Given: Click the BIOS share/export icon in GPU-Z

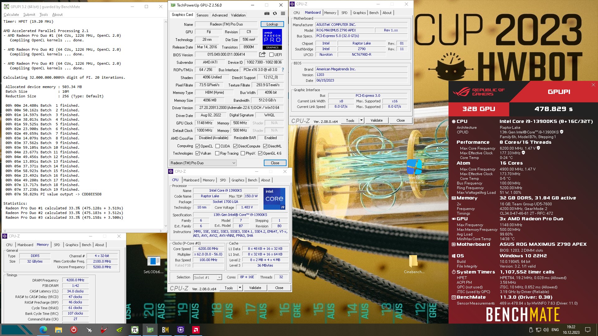Looking at the screenshot, I should tap(263, 54).
